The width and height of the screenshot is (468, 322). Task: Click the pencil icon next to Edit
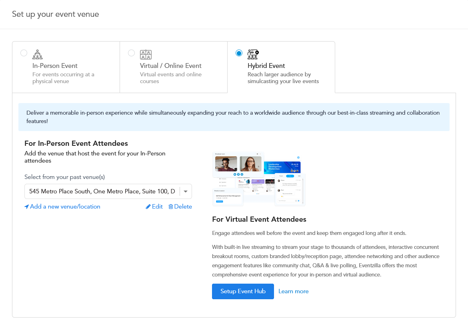point(148,207)
